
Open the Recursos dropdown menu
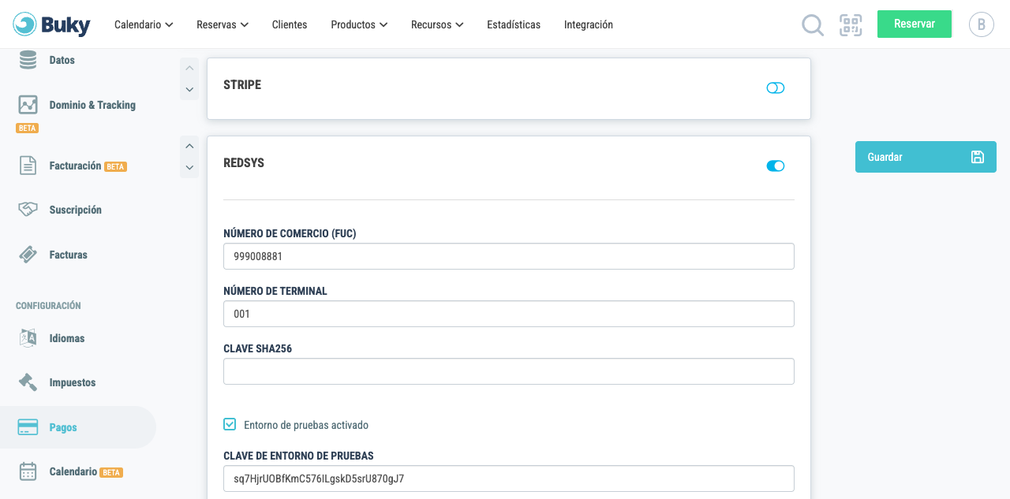[x=437, y=24]
